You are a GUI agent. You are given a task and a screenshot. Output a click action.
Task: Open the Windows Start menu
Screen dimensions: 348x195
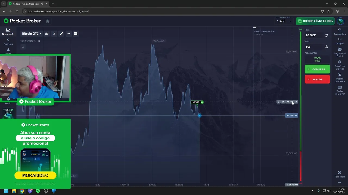(x=6, y=191)
